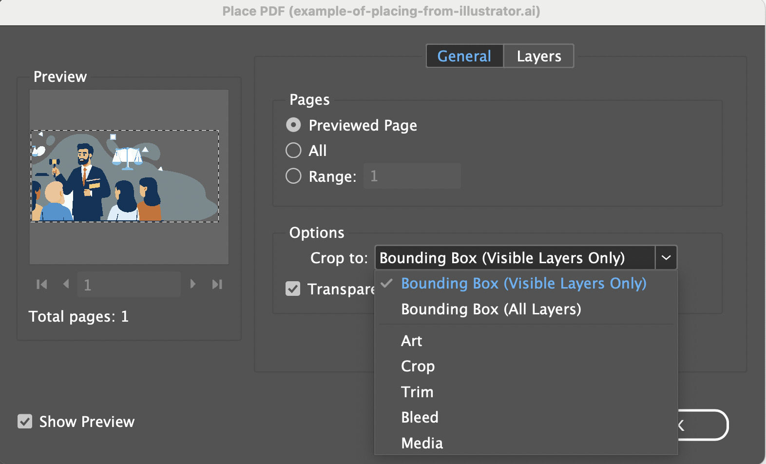Select the All pages radio button

293,150
